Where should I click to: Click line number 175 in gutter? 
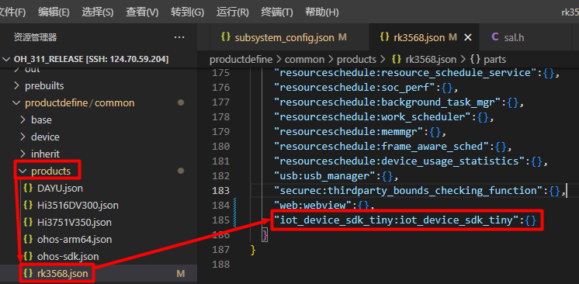click(x=221, y=73)
